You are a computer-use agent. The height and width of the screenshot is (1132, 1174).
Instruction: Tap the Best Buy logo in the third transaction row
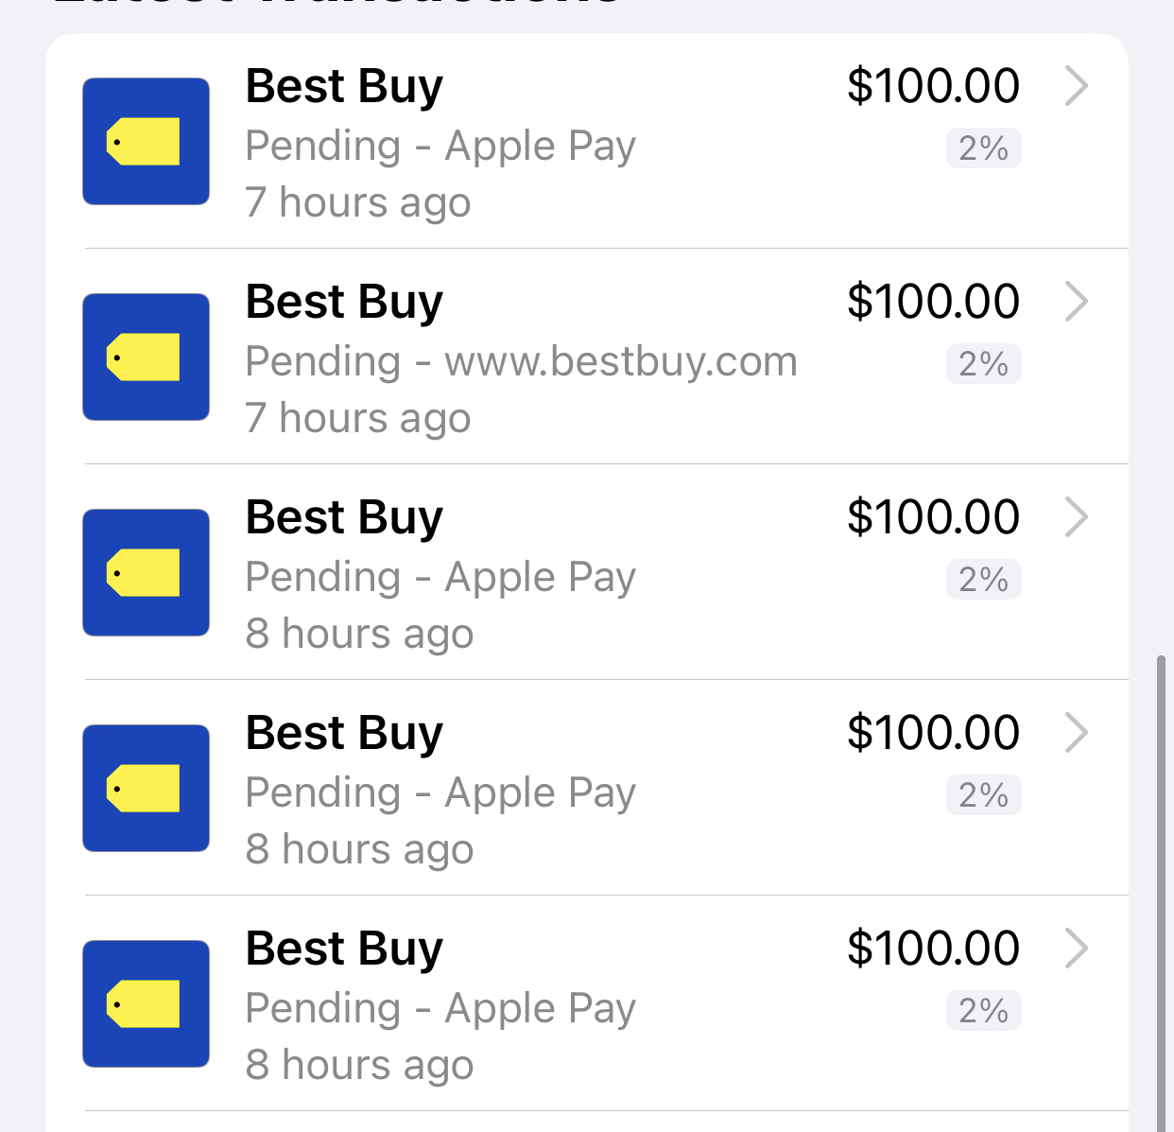[x=147, y=572]
